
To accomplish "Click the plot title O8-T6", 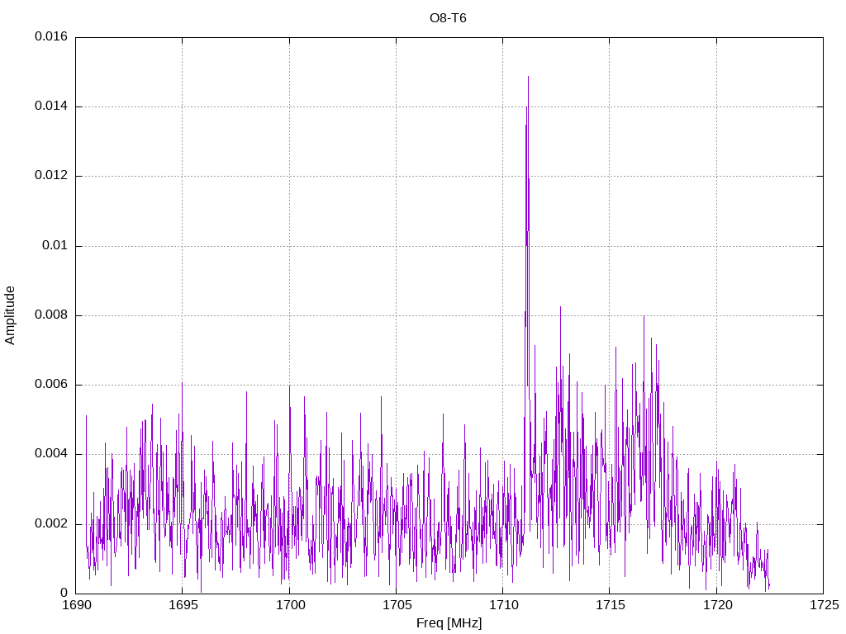I will click(448, 17).
